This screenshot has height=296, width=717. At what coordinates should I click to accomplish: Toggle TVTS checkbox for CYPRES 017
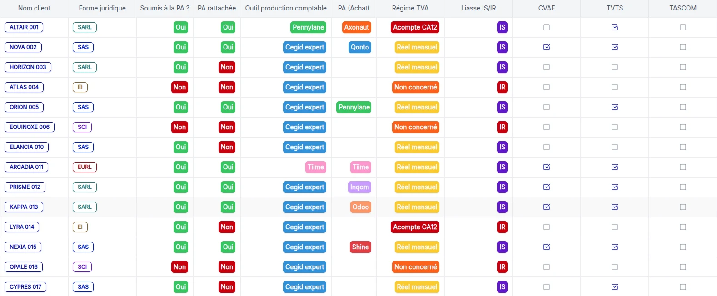coord(615,287)
